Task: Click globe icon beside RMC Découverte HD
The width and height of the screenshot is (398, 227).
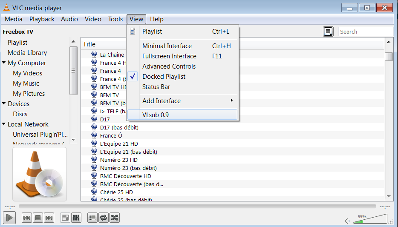Action: (x=94, y=176)
